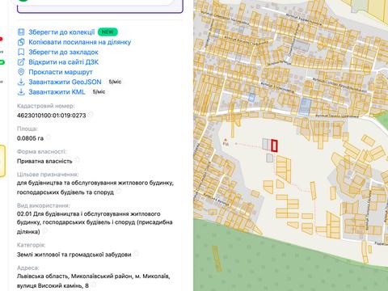This screenshot has width=388, height=291.
Task: Click the copy icon after господарських будівель та споруд
Action: point(119,191)
